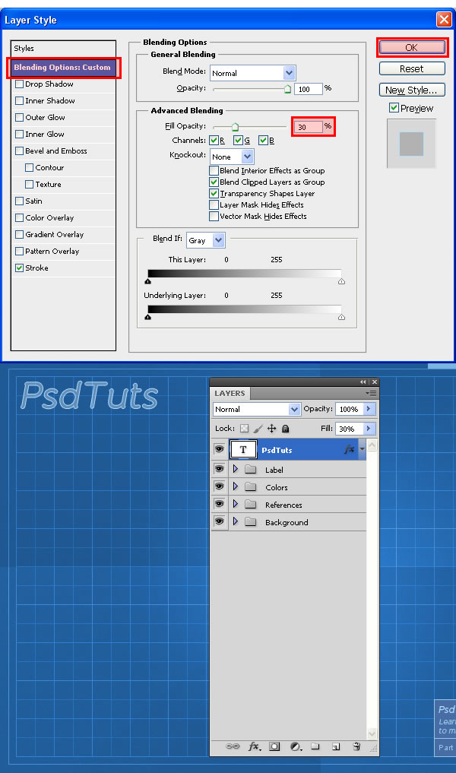Toggle lock image pixels brush icon

tap(258, 429)
